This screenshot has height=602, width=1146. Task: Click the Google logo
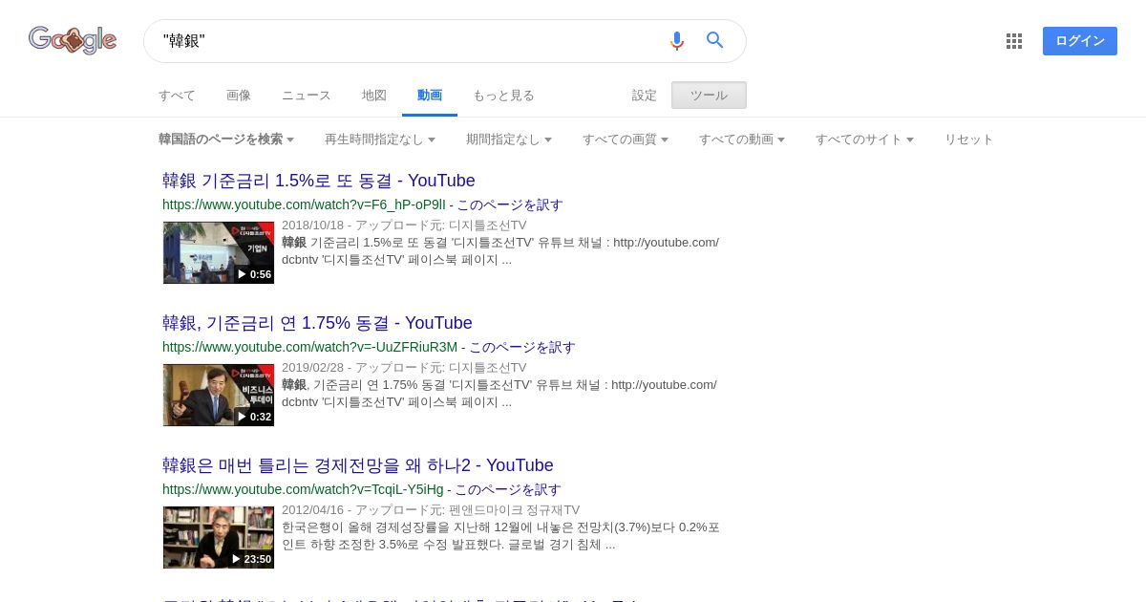[73, 40]
